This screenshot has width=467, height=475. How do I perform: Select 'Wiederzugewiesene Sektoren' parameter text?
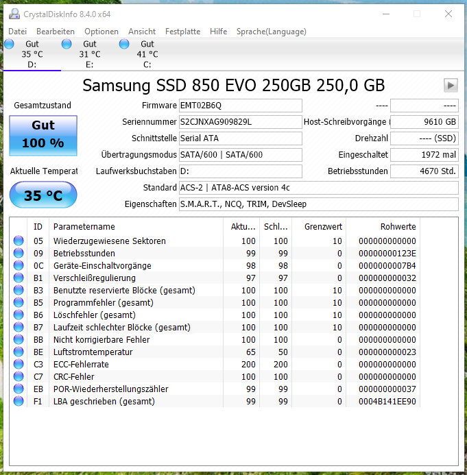110,241
